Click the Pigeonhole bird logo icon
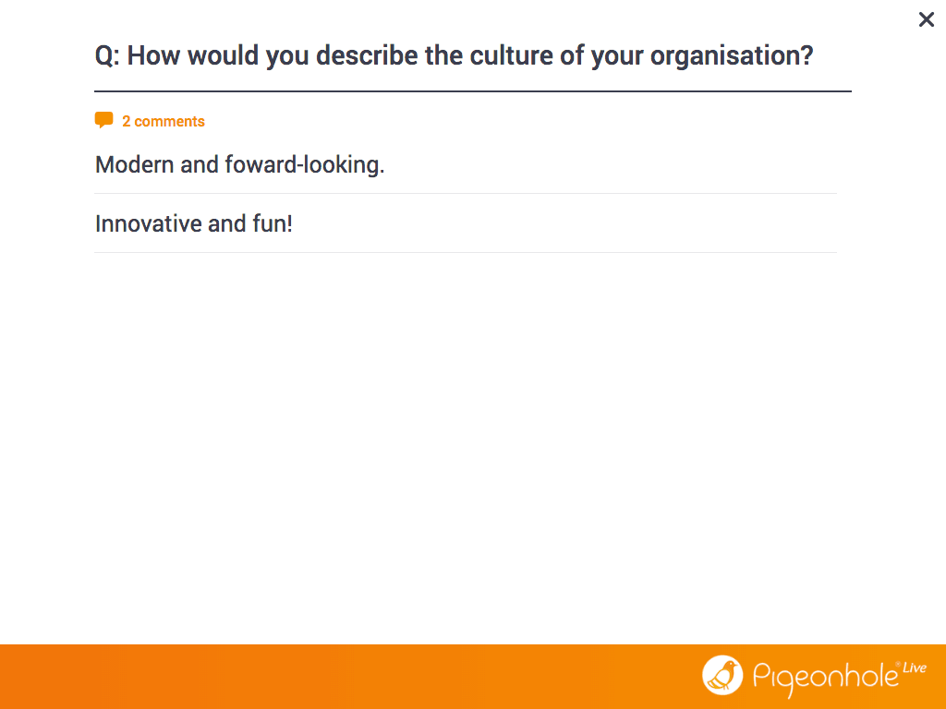This screenshot has height=709, width=946. point(722,675)
